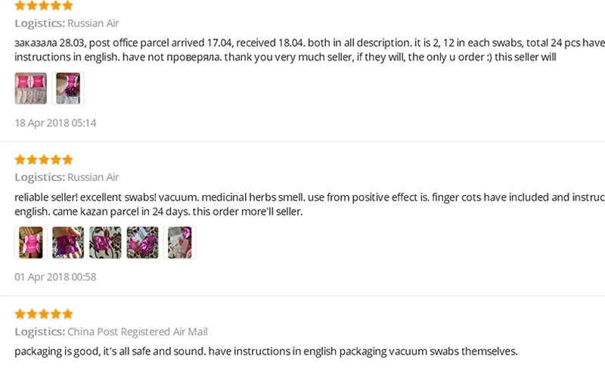Click the 01 Apr 2018 00:58 timestamp

tap(56, 277)
